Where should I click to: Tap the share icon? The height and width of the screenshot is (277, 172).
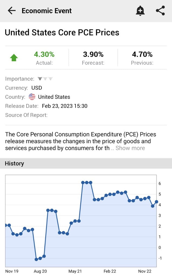(x=160, y=11)
